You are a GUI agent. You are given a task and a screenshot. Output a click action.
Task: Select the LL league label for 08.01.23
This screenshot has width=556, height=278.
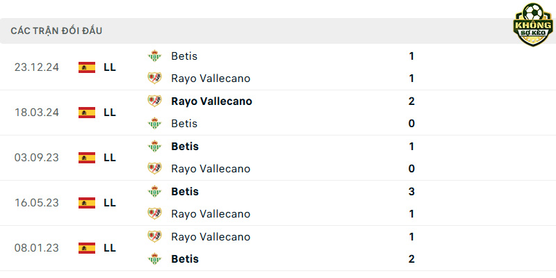pos(110,248)
